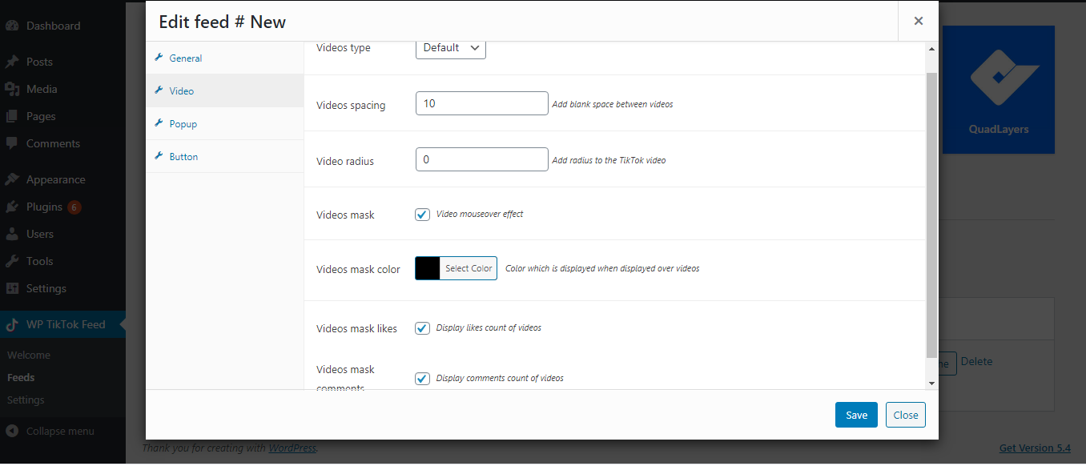Click the Settings sliders icon in sidebar

pos(12,288)
